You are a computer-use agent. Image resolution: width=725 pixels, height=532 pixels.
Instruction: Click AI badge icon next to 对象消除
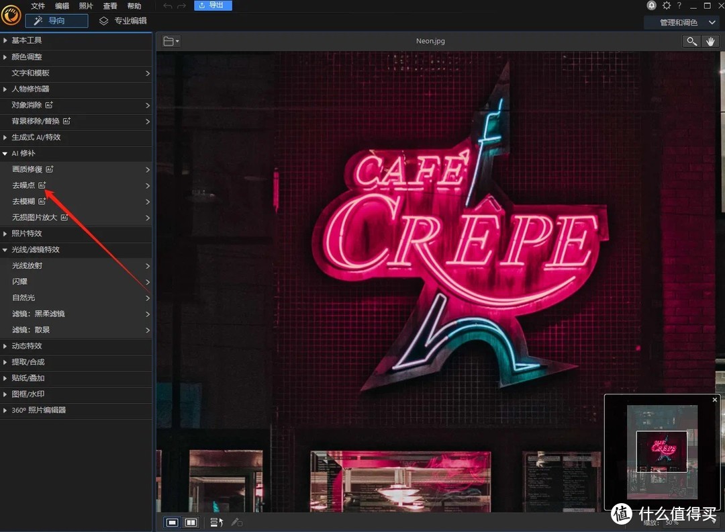pyautogui.click(x=49, y=105)
